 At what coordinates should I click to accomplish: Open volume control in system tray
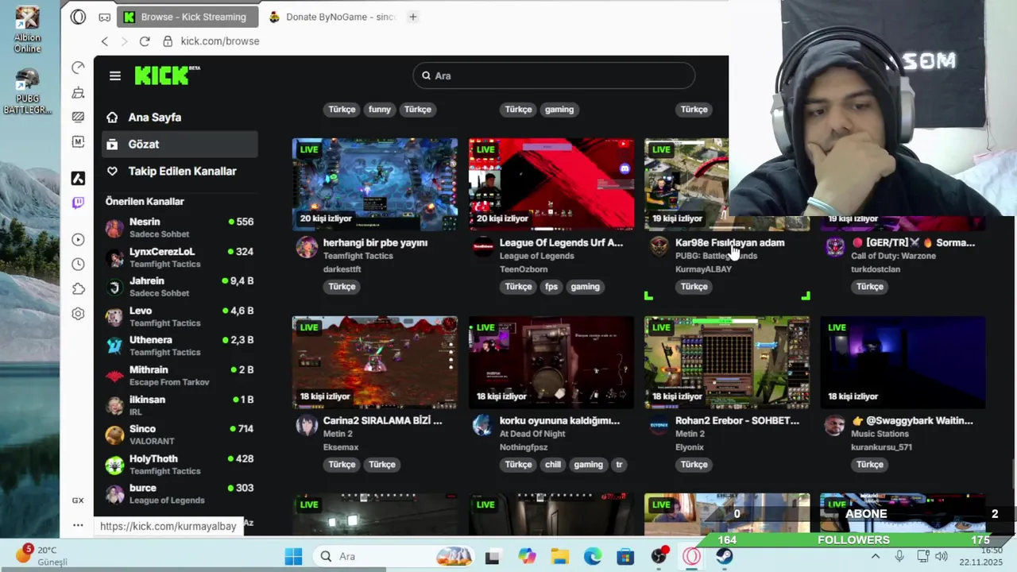click(942, 556)
